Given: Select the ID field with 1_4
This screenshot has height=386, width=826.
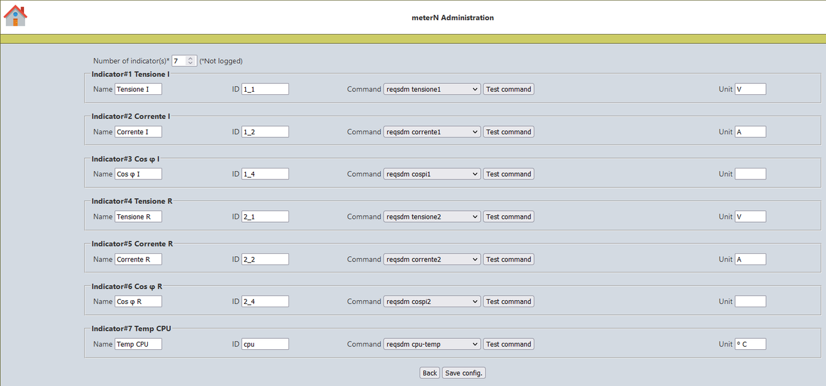Looking at the screenshot, I should 265,174.
